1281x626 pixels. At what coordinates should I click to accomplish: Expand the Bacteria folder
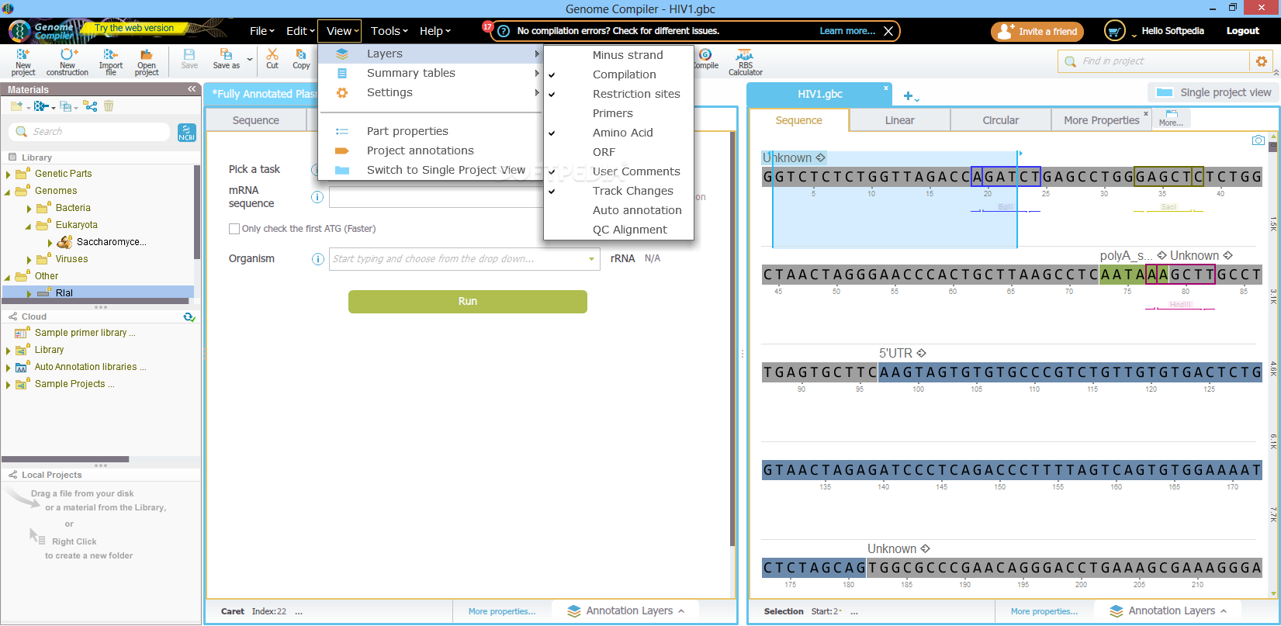click(29, 209)
